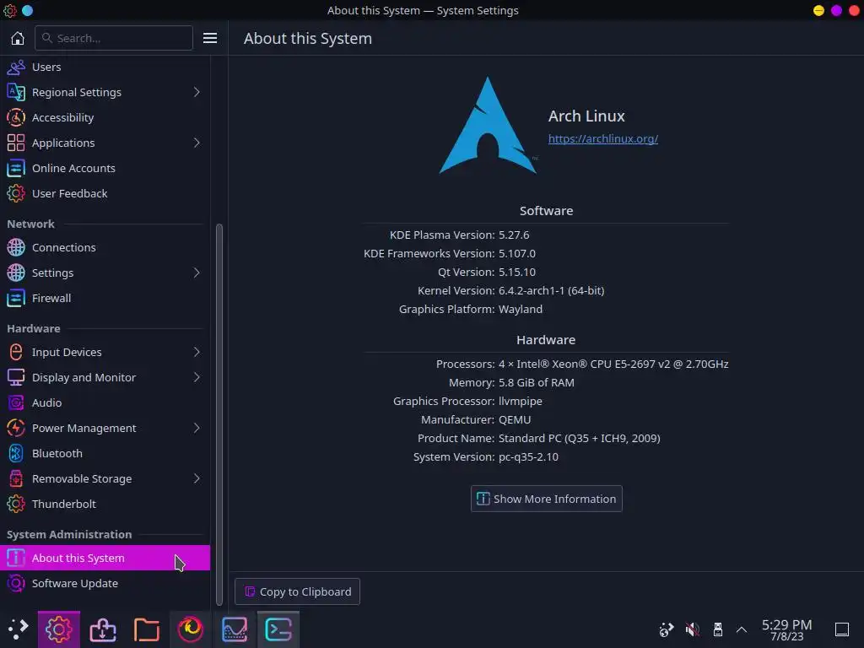The width and height of the screenshot is (864, 648).
Task: Click the Applications grid icon
Action: click(16, 143)
